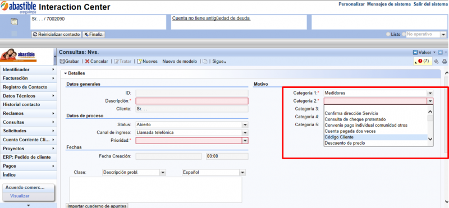This screenshot has height=208, width=449.
Task: Click the Volver back icon
Action: click(415, 52)
